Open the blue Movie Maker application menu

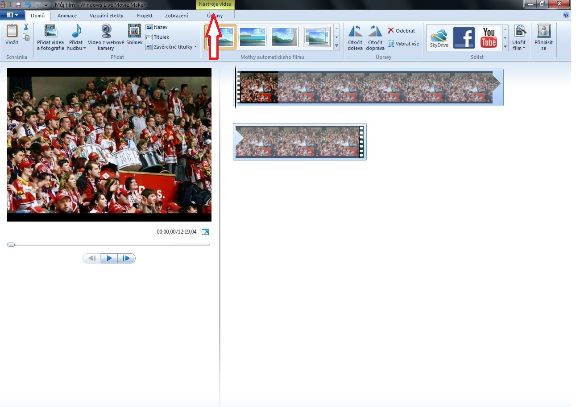pos(12,15)
